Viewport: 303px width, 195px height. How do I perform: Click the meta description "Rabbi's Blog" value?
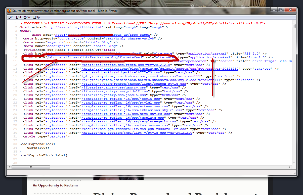pos(104,46)
